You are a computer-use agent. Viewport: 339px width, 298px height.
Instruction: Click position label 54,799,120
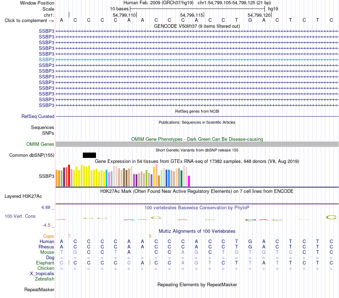259,15
